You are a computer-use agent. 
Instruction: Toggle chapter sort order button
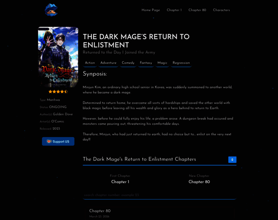pos(232,159)
